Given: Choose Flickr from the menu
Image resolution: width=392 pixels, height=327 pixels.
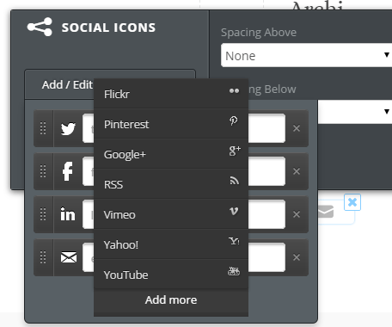Looking at the screenshot, I should point(171,94).
